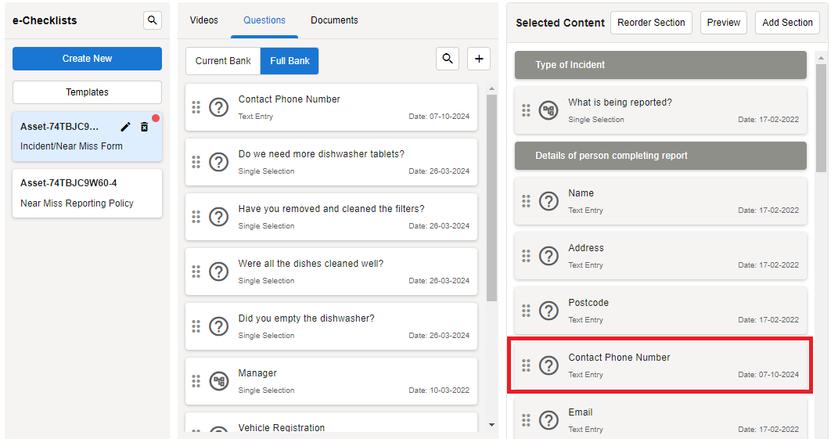Screen dimensions: 838x439
Task: Select the Near Miss Reporting Policy checklist
Action: click(x=87, y=193)
